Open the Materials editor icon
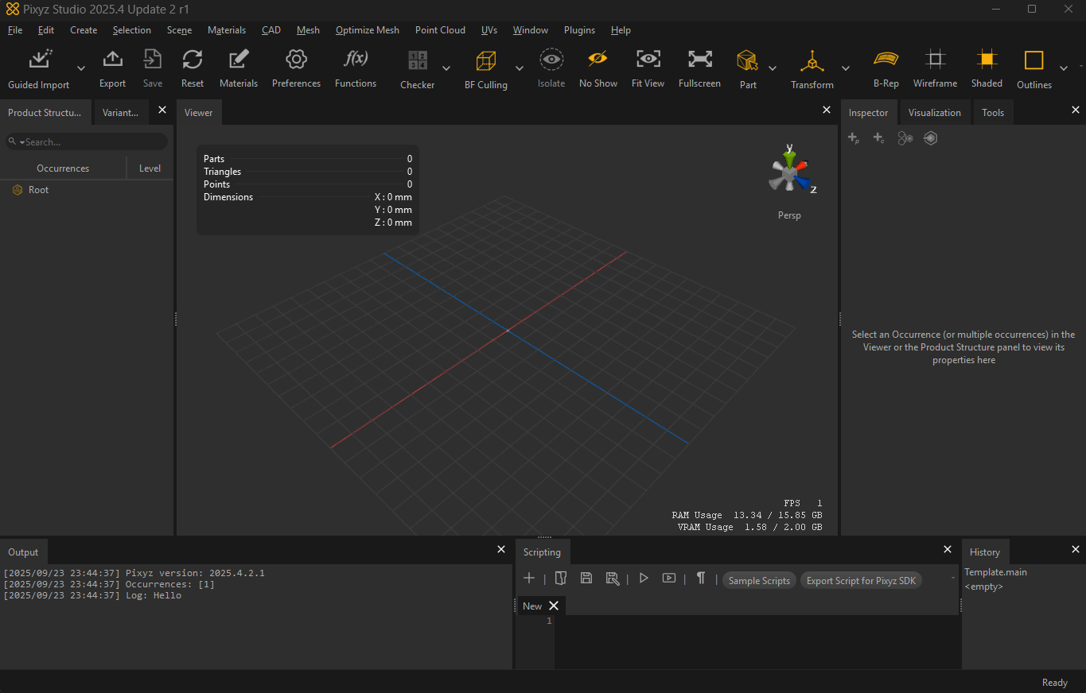The height and width of the screenshot is (693, 1086). [238, 60]
